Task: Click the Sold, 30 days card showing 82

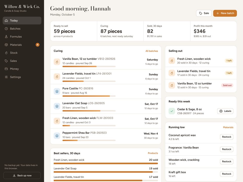Action: pyautogui.click(x=167, y=31)
